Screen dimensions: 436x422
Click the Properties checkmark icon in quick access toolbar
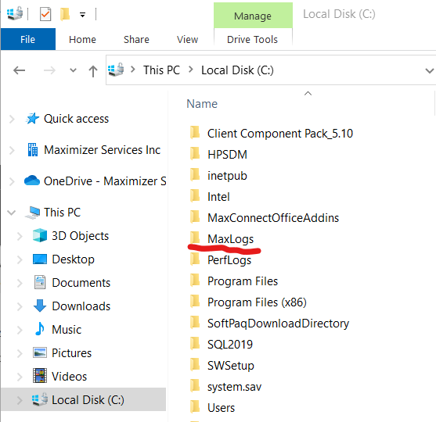45,14
